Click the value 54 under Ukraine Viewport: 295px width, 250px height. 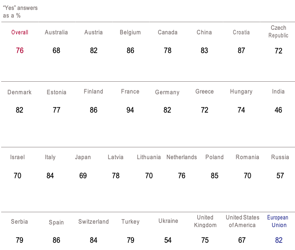pos(168,240)
